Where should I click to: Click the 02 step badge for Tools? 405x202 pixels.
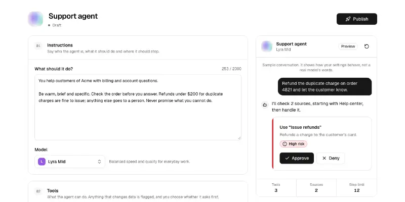[38, 191]
